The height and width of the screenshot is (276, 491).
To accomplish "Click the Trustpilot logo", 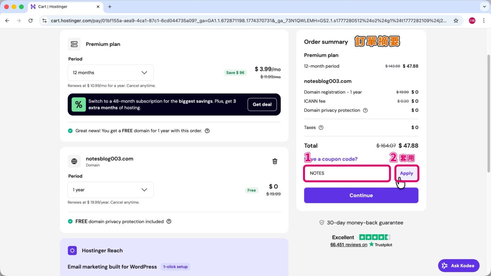I will click(x=381, y=245).
